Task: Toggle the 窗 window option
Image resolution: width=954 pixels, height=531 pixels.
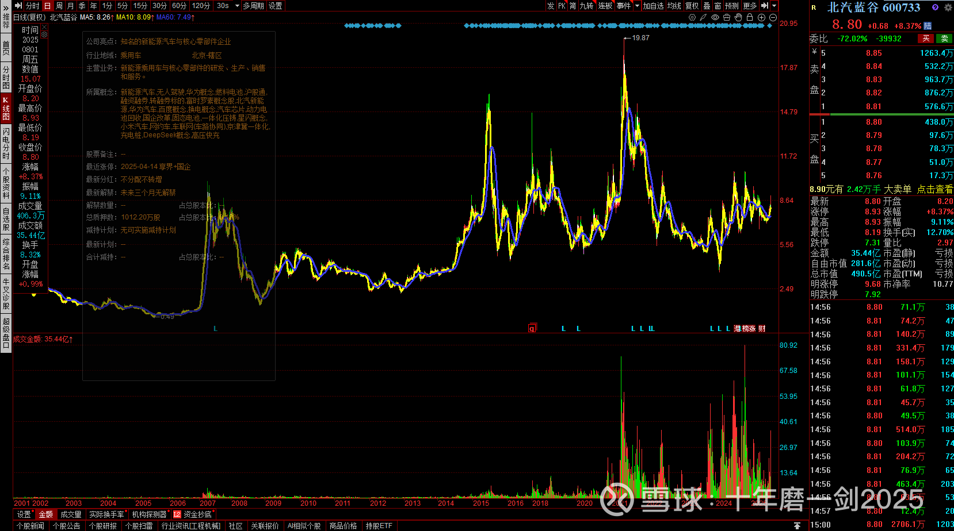Action: click(x=718, y=6)
